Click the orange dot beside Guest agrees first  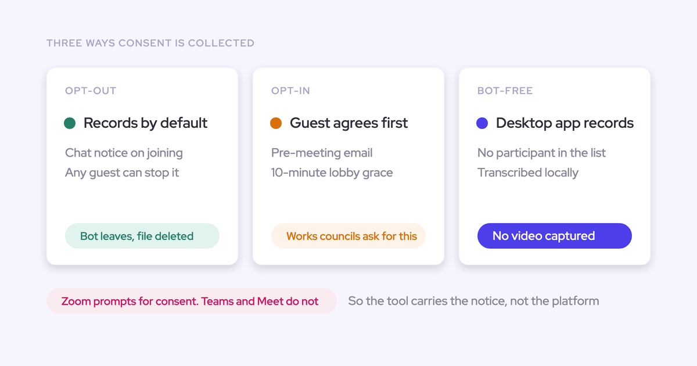(276, 123)
